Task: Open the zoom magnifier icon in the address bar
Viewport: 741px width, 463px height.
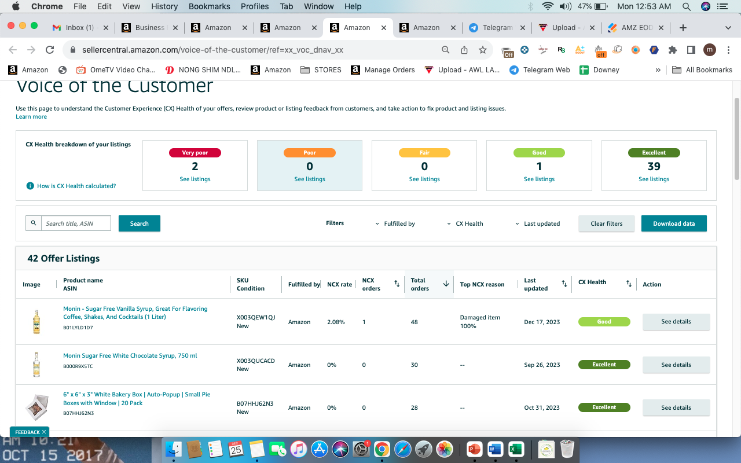Action: coord(446,50)
